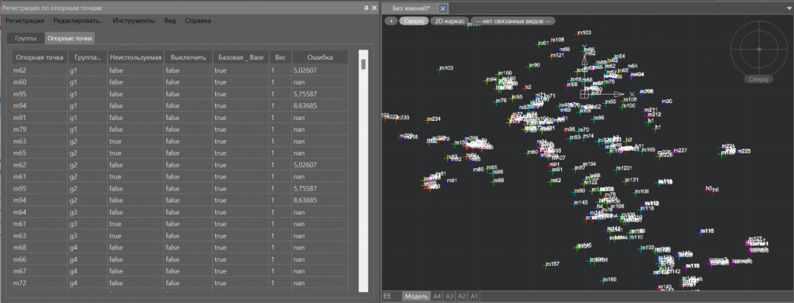Open the Инструменты menu

pyautogui.click(x=133, y=21)
